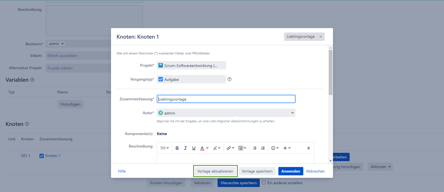This screenshot has height=192, width=444.
Task: Click the Zusammenfassung input field
Action: coord(226,99)
